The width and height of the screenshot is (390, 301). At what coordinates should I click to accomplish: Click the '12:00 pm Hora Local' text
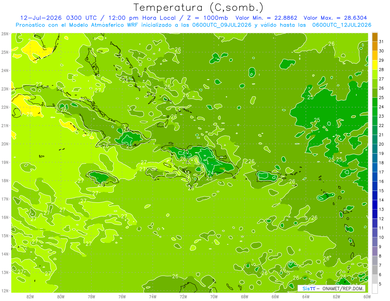click(x=142, y=18)
